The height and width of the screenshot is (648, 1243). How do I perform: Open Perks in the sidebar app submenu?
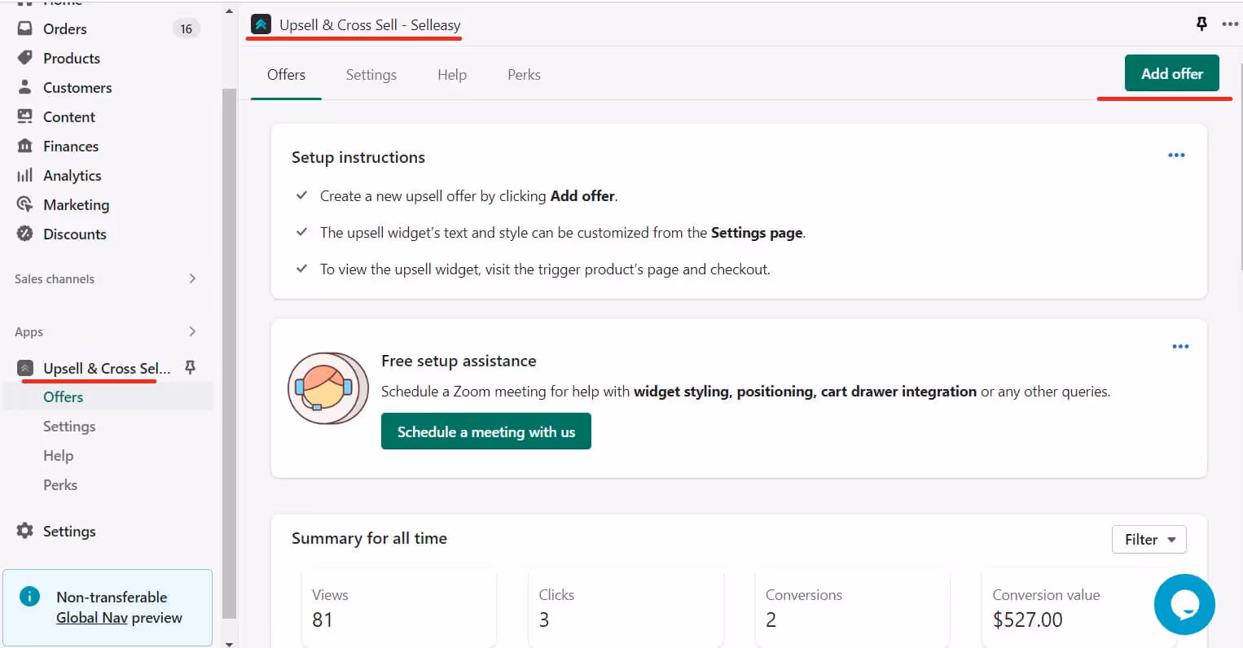(x=60, y=484)
